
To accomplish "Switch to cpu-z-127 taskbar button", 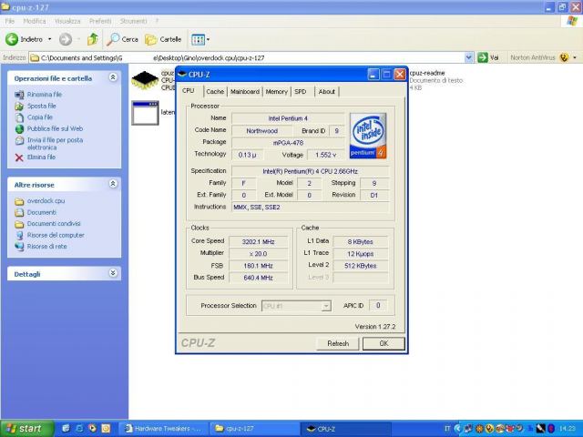I will [x=254, y=429].
